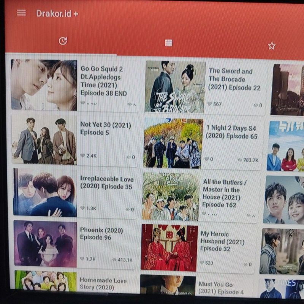304x304 pixels.
Task: Tap heart icon on Phoenix (2020)
Action: (82, 259)
